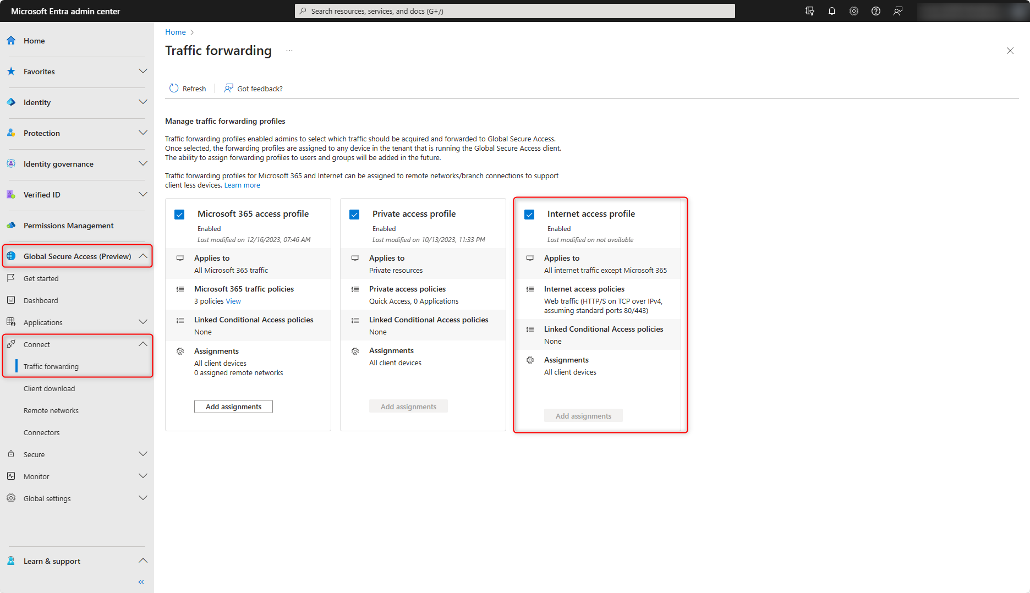Image resolution: width=1030 pixels, height=593 pixels.
Task: Click the feedback icon in top bar
Action: [898, 11]
